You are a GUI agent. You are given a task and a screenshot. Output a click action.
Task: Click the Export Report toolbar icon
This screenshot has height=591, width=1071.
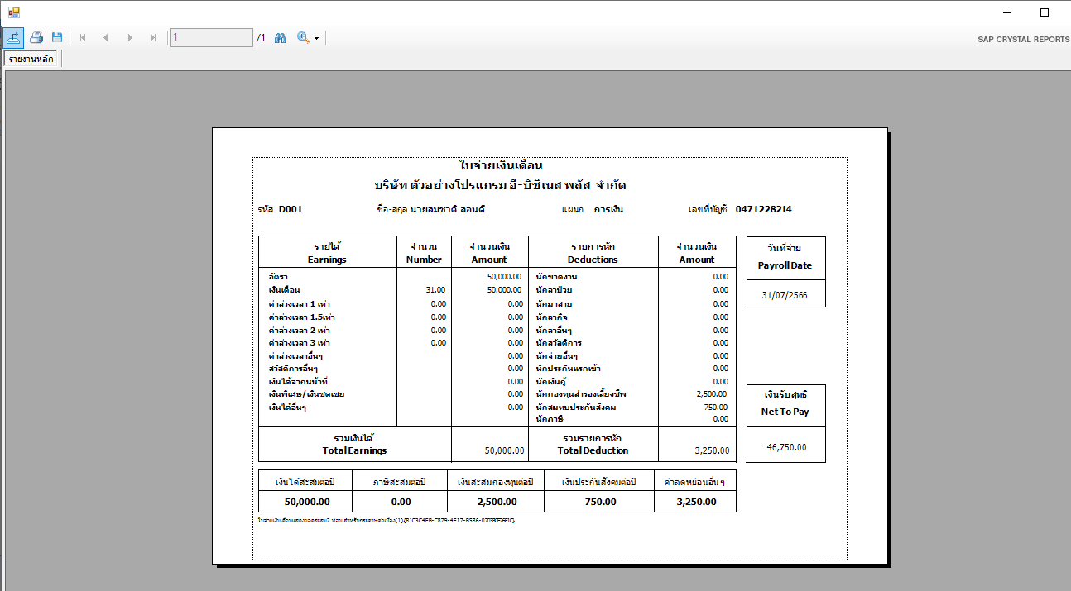pyautogui.click(x=13, y=37)
